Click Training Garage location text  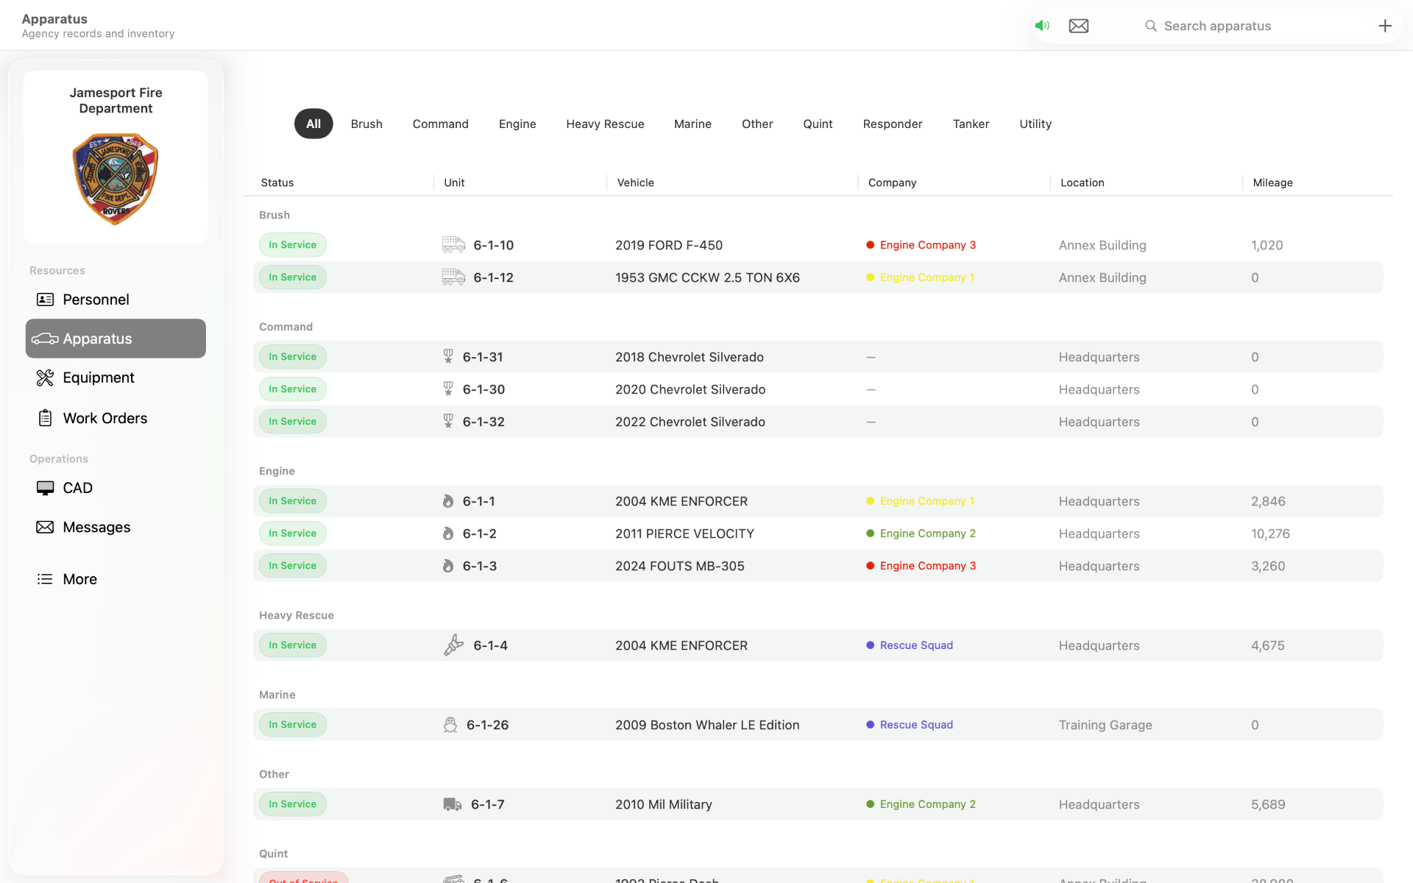tap(1105, 725)
